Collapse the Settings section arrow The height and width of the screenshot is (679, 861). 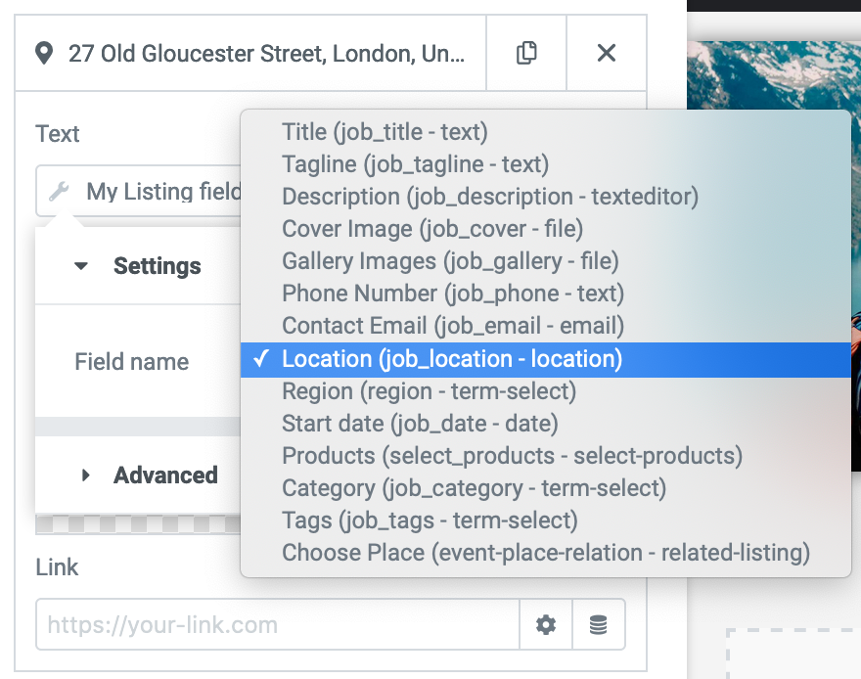[x=80, y=266]
